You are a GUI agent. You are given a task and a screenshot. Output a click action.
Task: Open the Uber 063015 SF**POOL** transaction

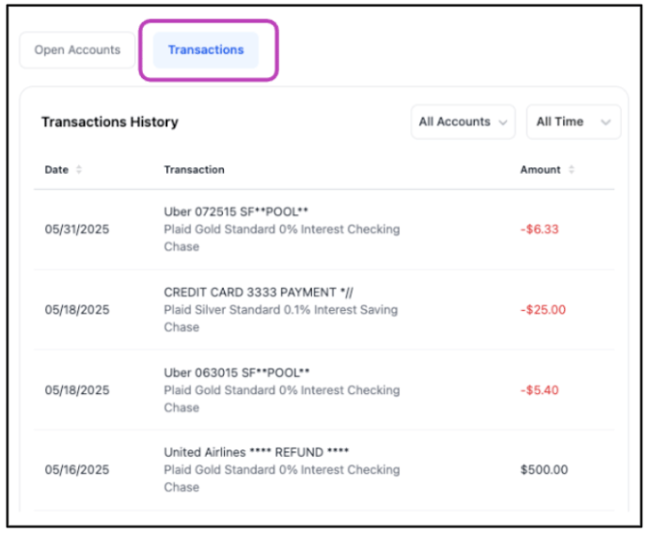(323, 390)
